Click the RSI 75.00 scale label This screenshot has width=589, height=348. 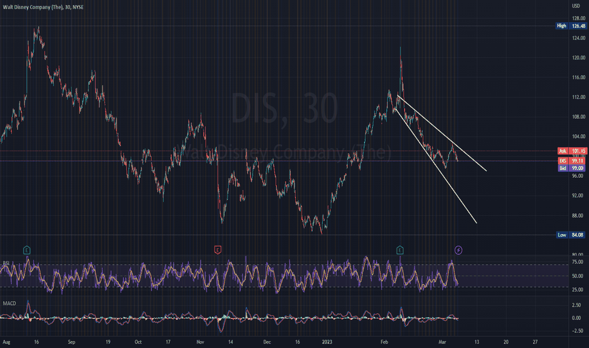(x=578, y=262)
